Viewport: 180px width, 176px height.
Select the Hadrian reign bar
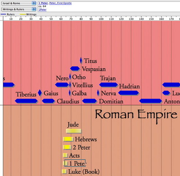click(129, 93)
